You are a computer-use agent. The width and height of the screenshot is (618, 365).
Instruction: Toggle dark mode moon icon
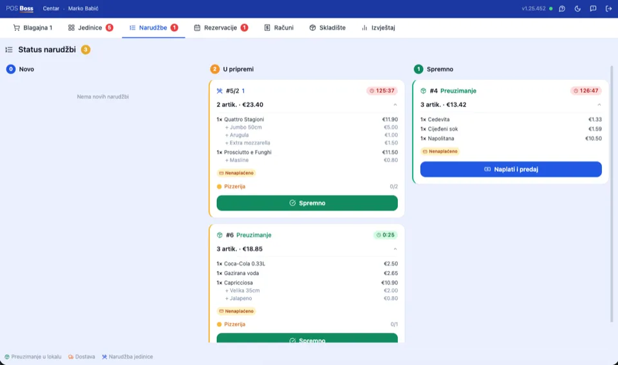coord(577,8)
